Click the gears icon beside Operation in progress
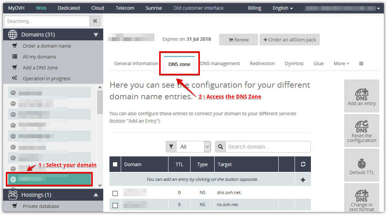387x215 pixels. pos(15,78)
